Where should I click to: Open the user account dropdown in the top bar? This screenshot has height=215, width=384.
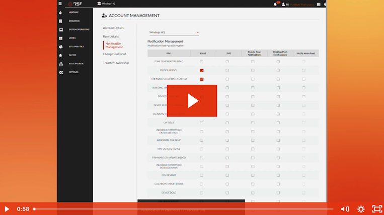click(301, 5)
